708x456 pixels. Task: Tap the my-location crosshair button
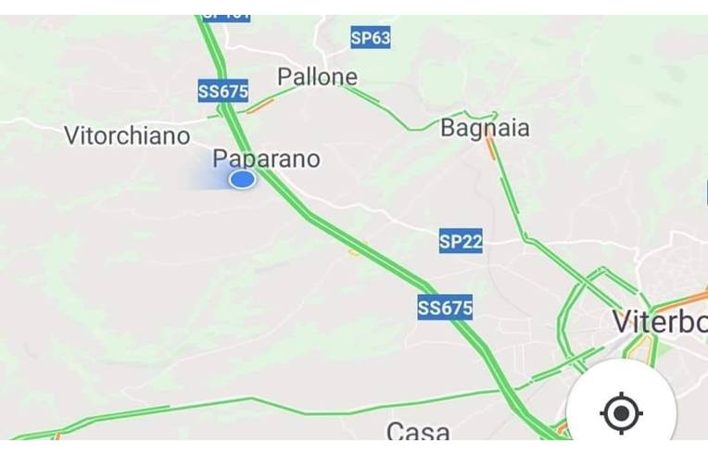pos(621,412)
